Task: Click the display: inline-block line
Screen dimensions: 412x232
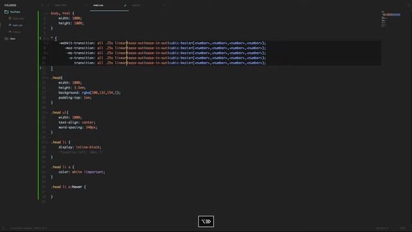Action: pyautogui.click(x=80, y=147)
